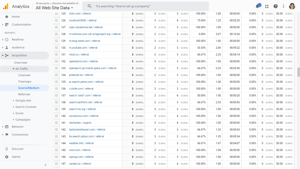300x169 pixels.
Task: Expand the Social submenu arrow
Action: click(13, 113)
